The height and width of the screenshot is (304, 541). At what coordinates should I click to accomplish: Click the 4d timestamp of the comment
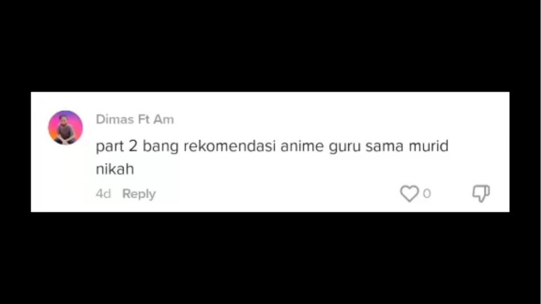(103, 194)
